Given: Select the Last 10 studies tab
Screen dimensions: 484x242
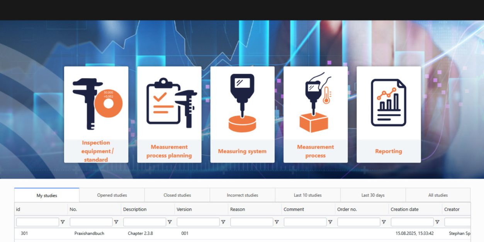Looking at the screenshot, I should pyautogui.click(x=307, y=195).
